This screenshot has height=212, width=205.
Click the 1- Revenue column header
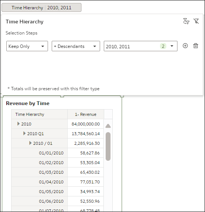coord(86,114)
